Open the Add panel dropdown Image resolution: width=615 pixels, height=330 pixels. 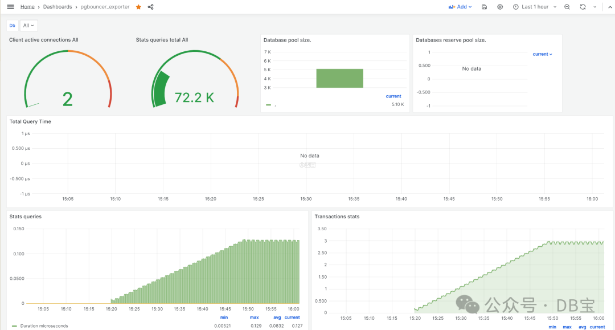(460, 7)
